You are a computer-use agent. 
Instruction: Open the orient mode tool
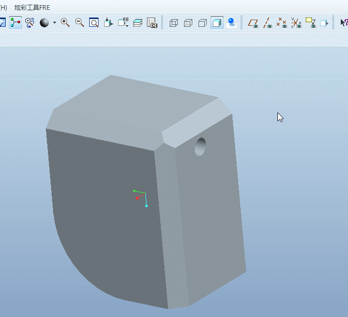(30, 23)
